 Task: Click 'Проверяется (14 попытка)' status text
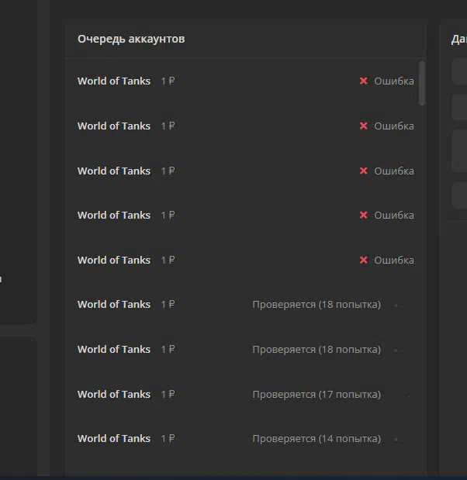[x=317, y=439]
